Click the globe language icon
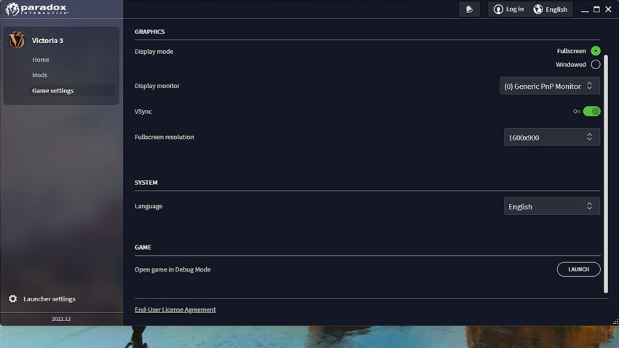The image size is (619, 348). pyautogui.click(x=538, y=9)
